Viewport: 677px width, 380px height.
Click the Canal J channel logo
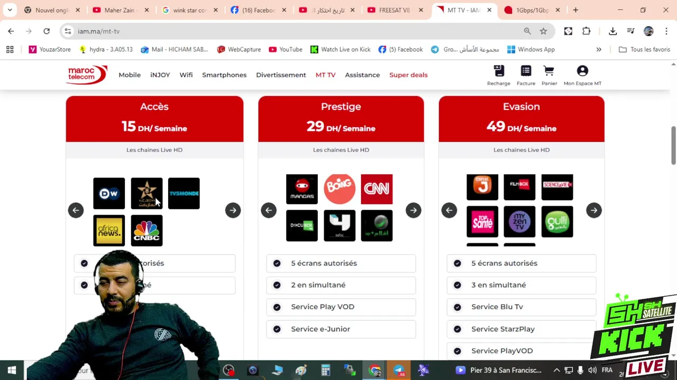482,187
